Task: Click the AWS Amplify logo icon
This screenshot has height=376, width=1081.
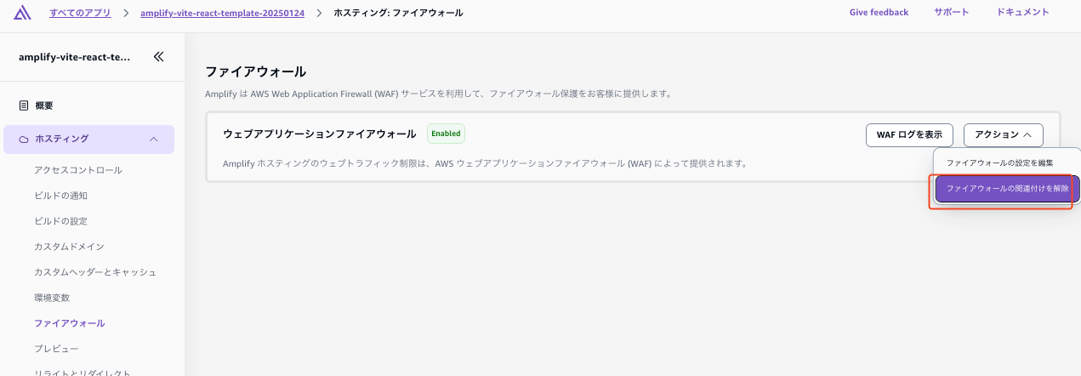Action: tap(23, 13)
